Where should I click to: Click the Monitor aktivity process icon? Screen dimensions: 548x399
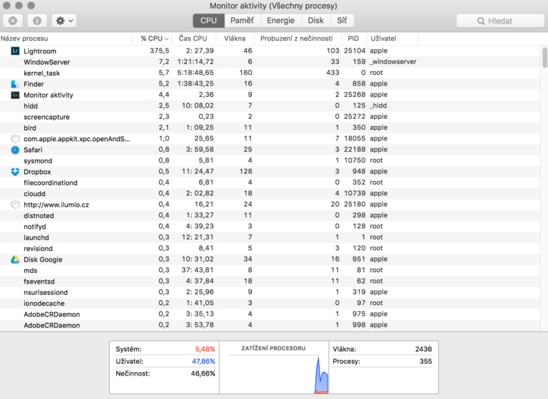15,95
